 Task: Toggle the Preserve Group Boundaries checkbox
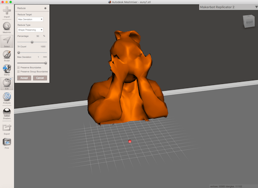[19, 71]
